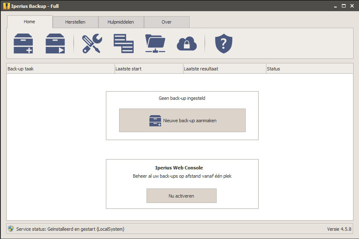Click Nieuwe back-up aanmaken button

point(182,121)
